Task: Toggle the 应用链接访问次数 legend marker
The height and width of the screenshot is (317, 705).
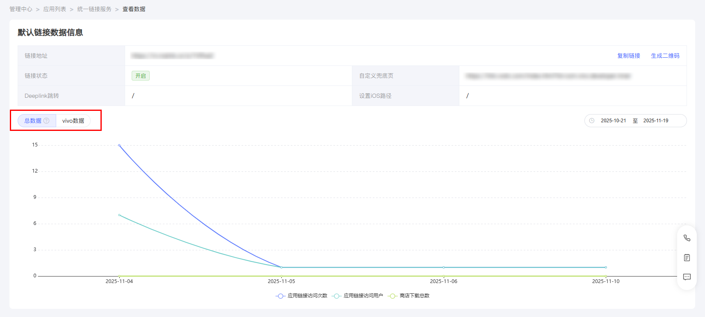Action: [x=281, y=296]
